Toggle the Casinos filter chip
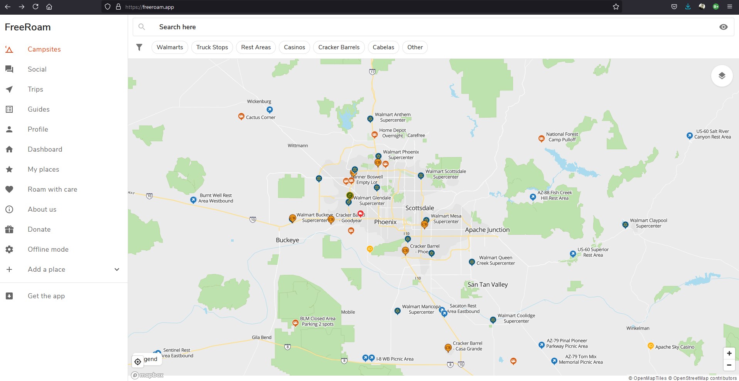The width and height of the screenshot is (739, 381). click(294, 47)
